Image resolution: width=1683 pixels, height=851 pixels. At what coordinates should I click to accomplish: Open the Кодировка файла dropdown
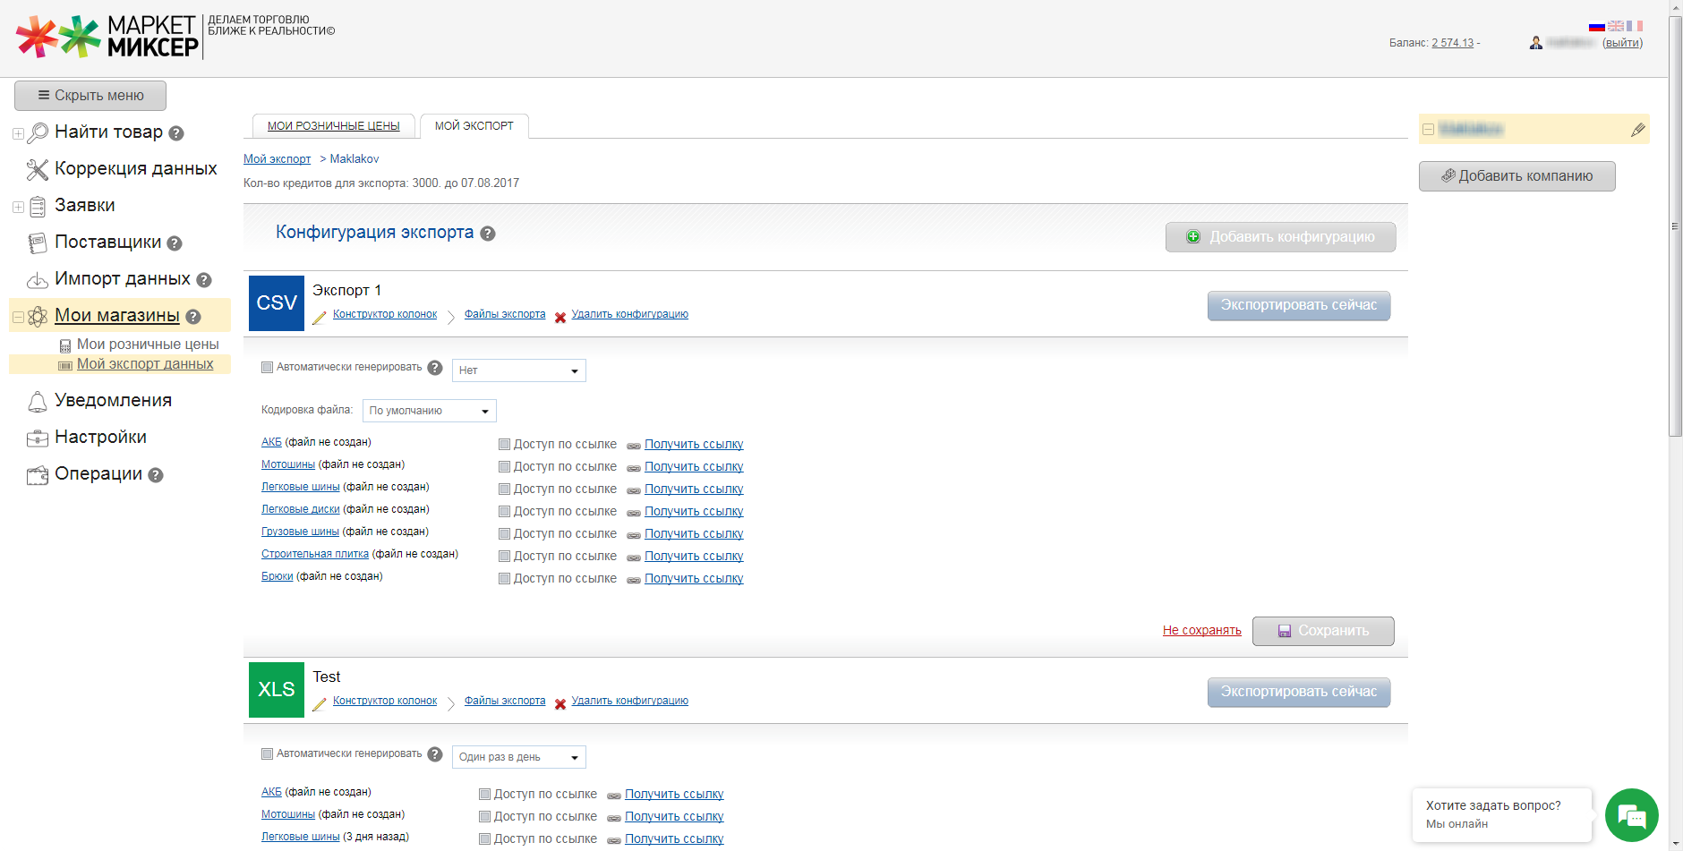[x=430, y=411]
